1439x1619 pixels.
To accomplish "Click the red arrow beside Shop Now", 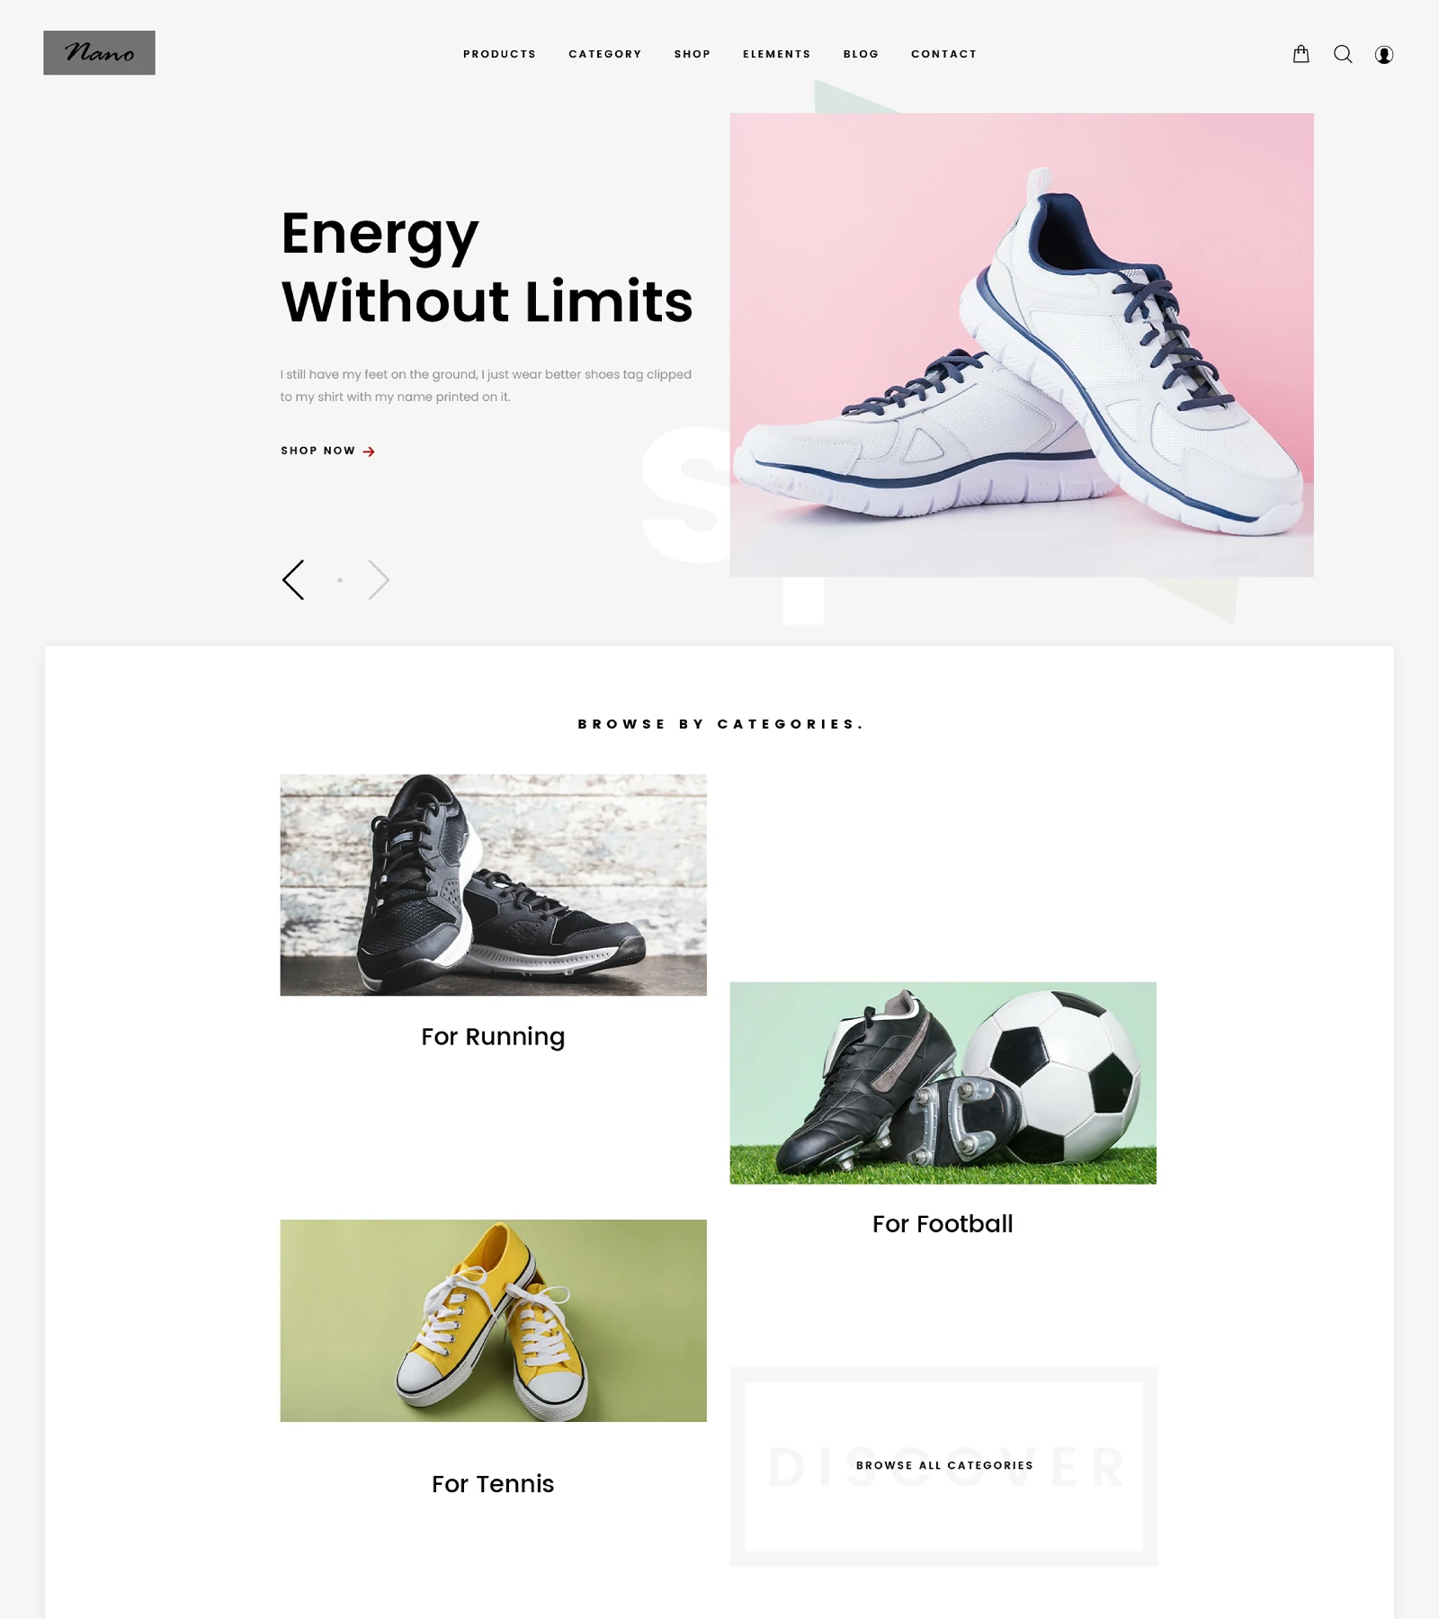I will (369, 452).
